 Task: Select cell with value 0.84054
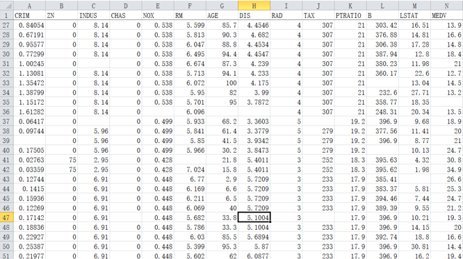[29, 26]
